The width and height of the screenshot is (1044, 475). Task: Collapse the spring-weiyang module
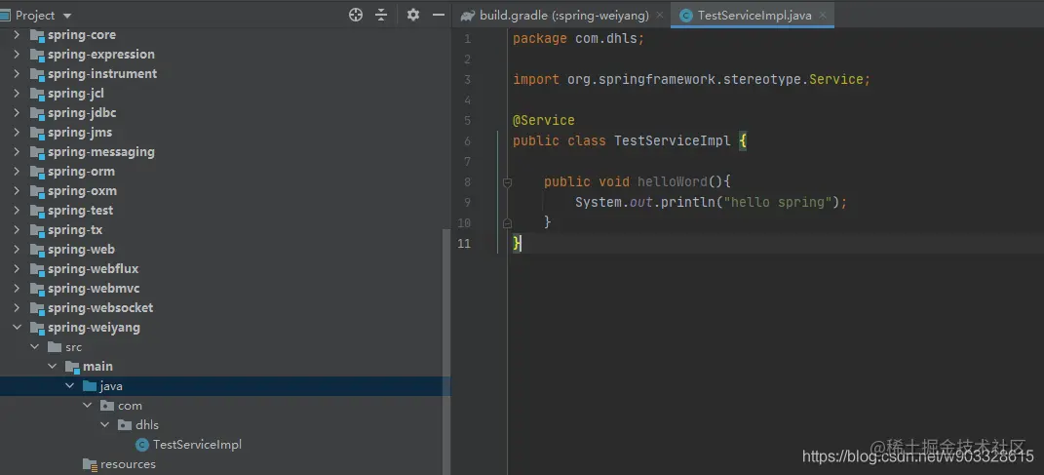[18, 327]
